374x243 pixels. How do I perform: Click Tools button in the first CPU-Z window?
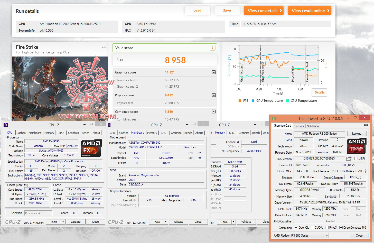[54, 222]
